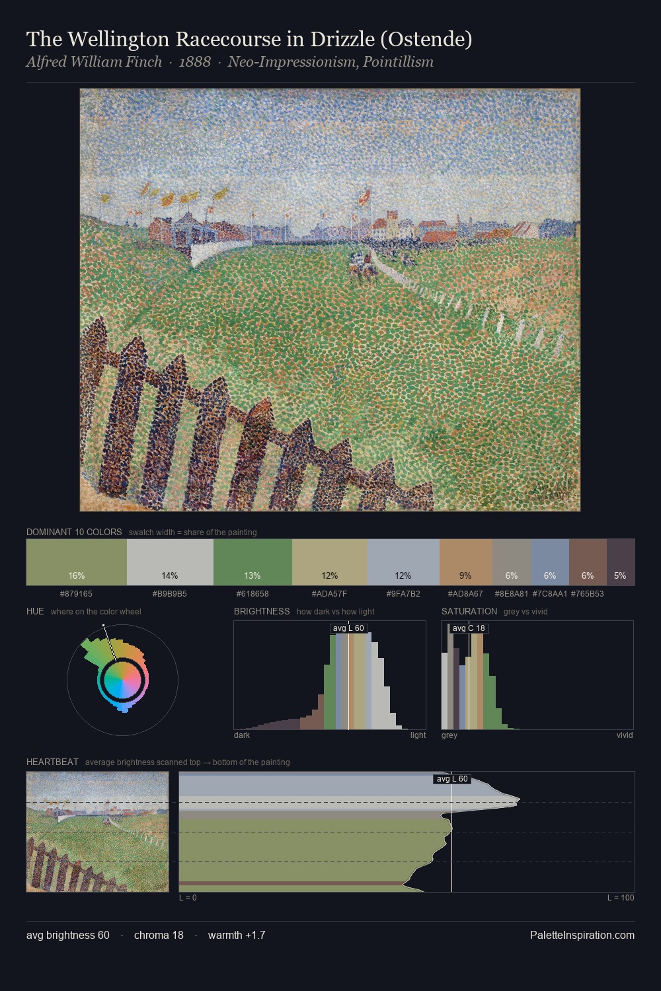
Task: Click the 'avg L 60' marker in Heartbeat
Action: [x=452, y=779]
